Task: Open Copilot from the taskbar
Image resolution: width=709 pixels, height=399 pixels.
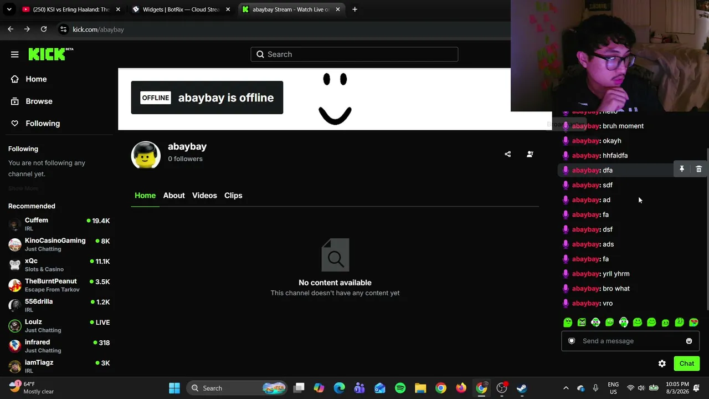Action: 319,388
